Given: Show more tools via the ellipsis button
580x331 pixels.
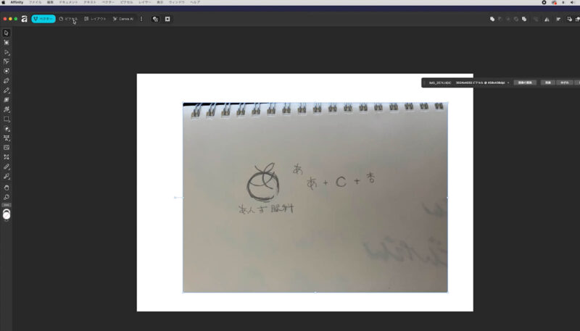Looking at the screenshot, I should [7, 205].
